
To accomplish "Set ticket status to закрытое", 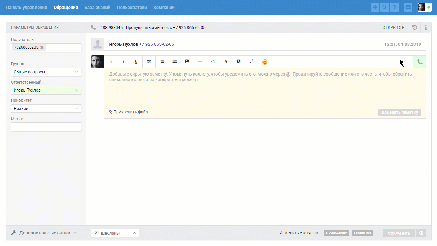I will (362, 233).
